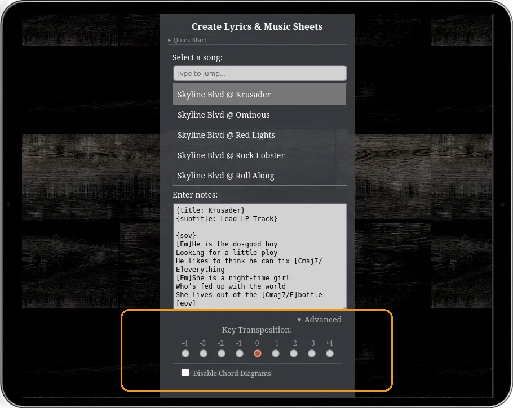Collapse the Advanced section
Viewport: 513px width, 408px height.
tap(319, 320)
